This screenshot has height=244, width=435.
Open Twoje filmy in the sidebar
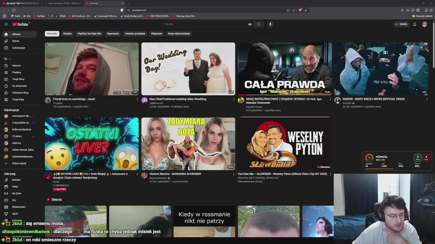(x=19, y=79)
